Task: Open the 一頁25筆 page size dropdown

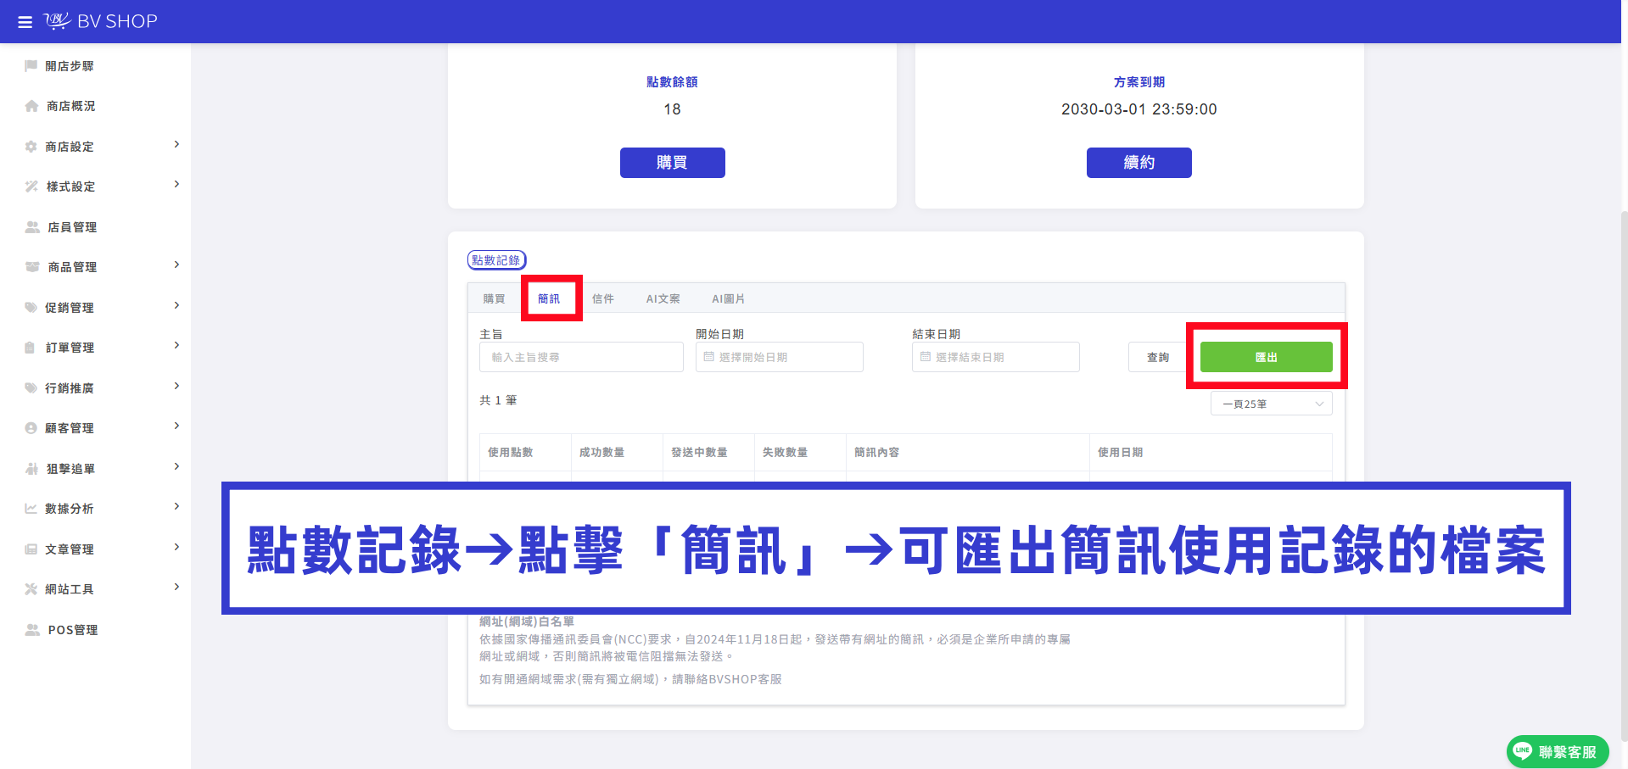Action: click(x=1271, y=404)
